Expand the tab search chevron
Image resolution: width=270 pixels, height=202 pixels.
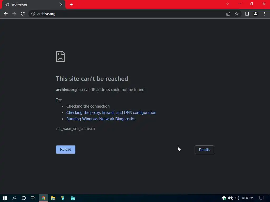(228, 4)
